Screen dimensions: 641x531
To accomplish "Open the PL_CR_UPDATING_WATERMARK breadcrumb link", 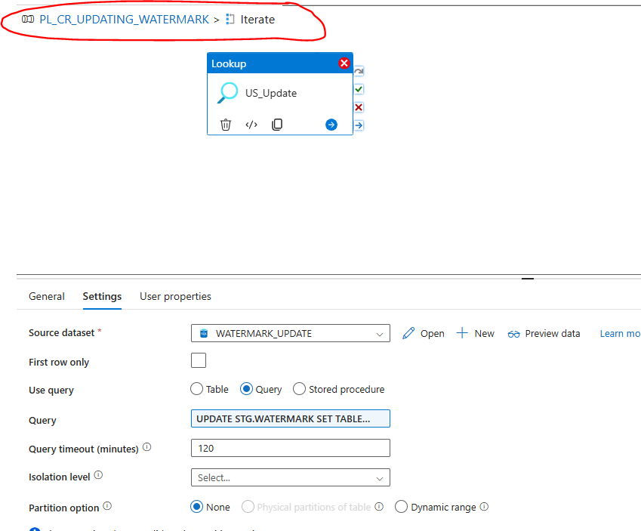I will click(x=124, y=19).
